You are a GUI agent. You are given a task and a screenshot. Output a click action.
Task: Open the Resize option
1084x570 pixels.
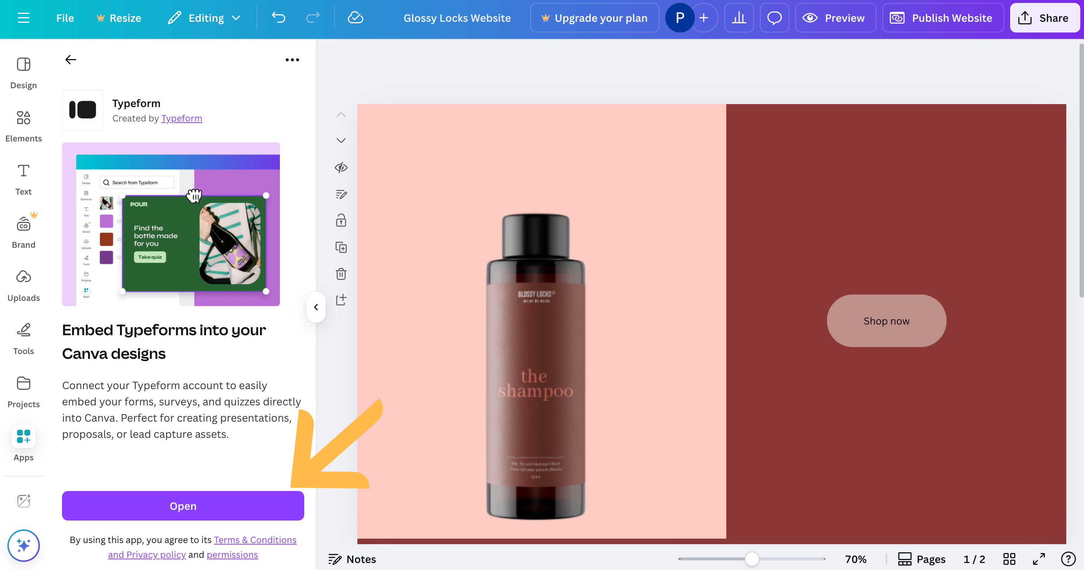pyautogui.click(x=119, y=18)
